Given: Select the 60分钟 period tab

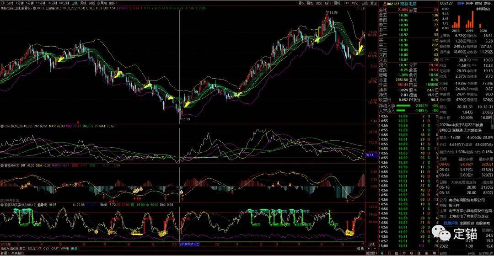Looking at the screenshot, I should coord(64,3).
